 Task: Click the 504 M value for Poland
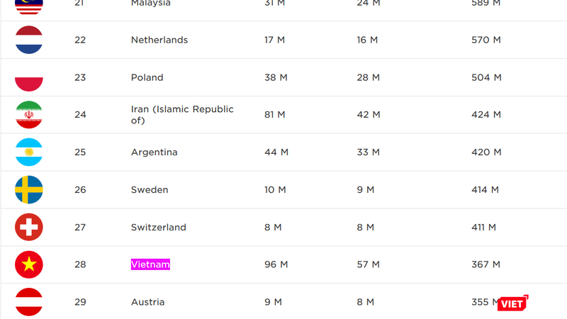486,77
